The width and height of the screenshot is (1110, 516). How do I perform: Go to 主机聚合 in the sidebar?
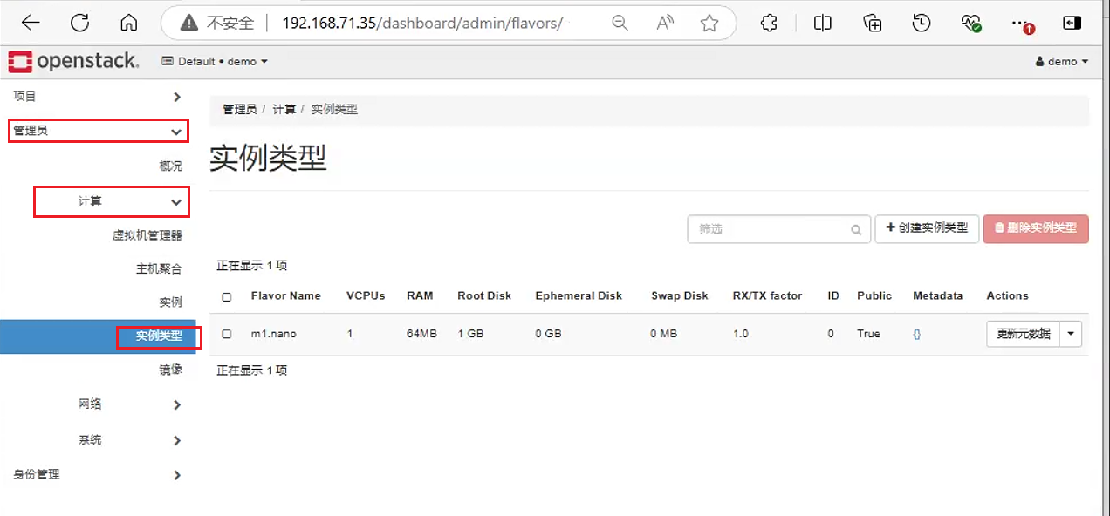159,269
